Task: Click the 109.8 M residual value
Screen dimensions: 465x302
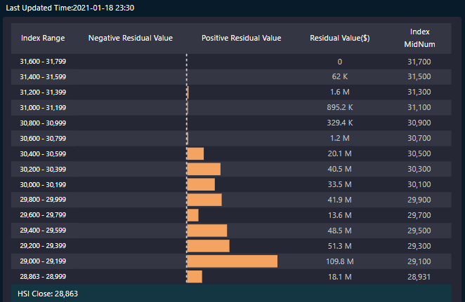Action: click(x=339, y=261)
